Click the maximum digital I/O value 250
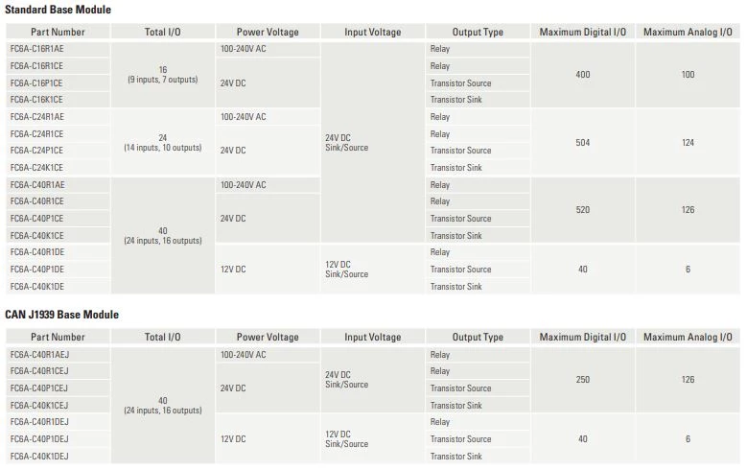The height and width of the screenshot is (470, 747). click(582, 380)
